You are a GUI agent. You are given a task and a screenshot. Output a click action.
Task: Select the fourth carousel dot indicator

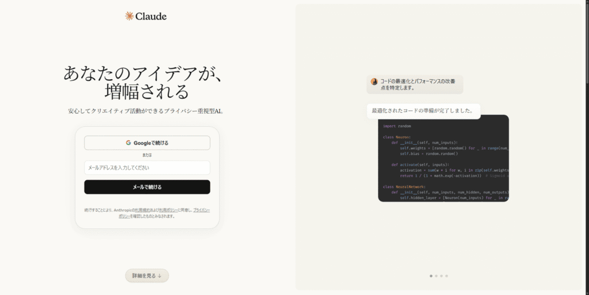446,276
